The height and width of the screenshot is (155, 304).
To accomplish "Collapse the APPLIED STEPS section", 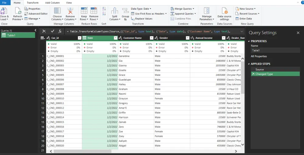I will (249, 64).
